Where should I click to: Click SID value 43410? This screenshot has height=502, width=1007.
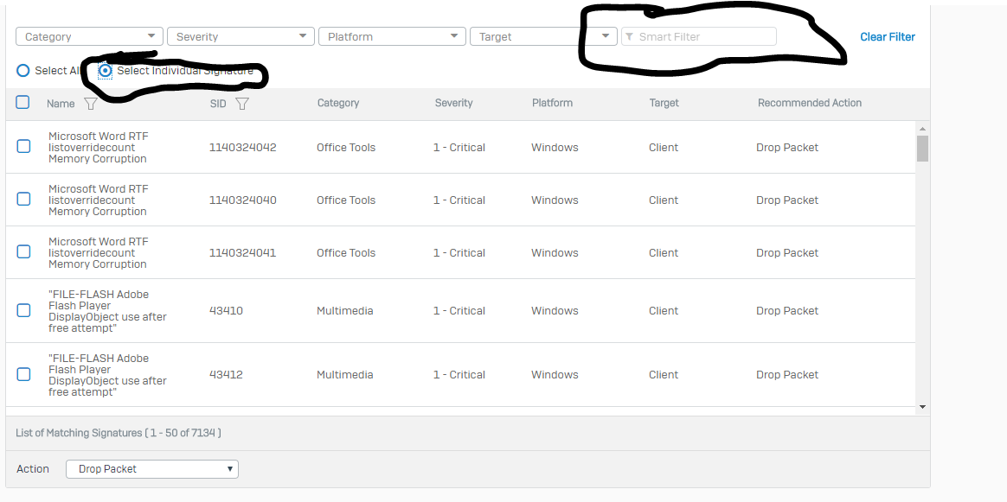coord(226,310)
